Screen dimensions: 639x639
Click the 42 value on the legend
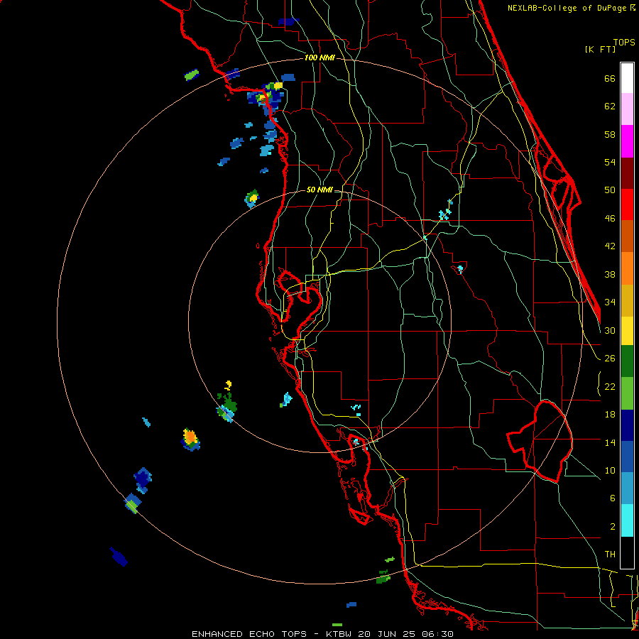click(610, 246)
